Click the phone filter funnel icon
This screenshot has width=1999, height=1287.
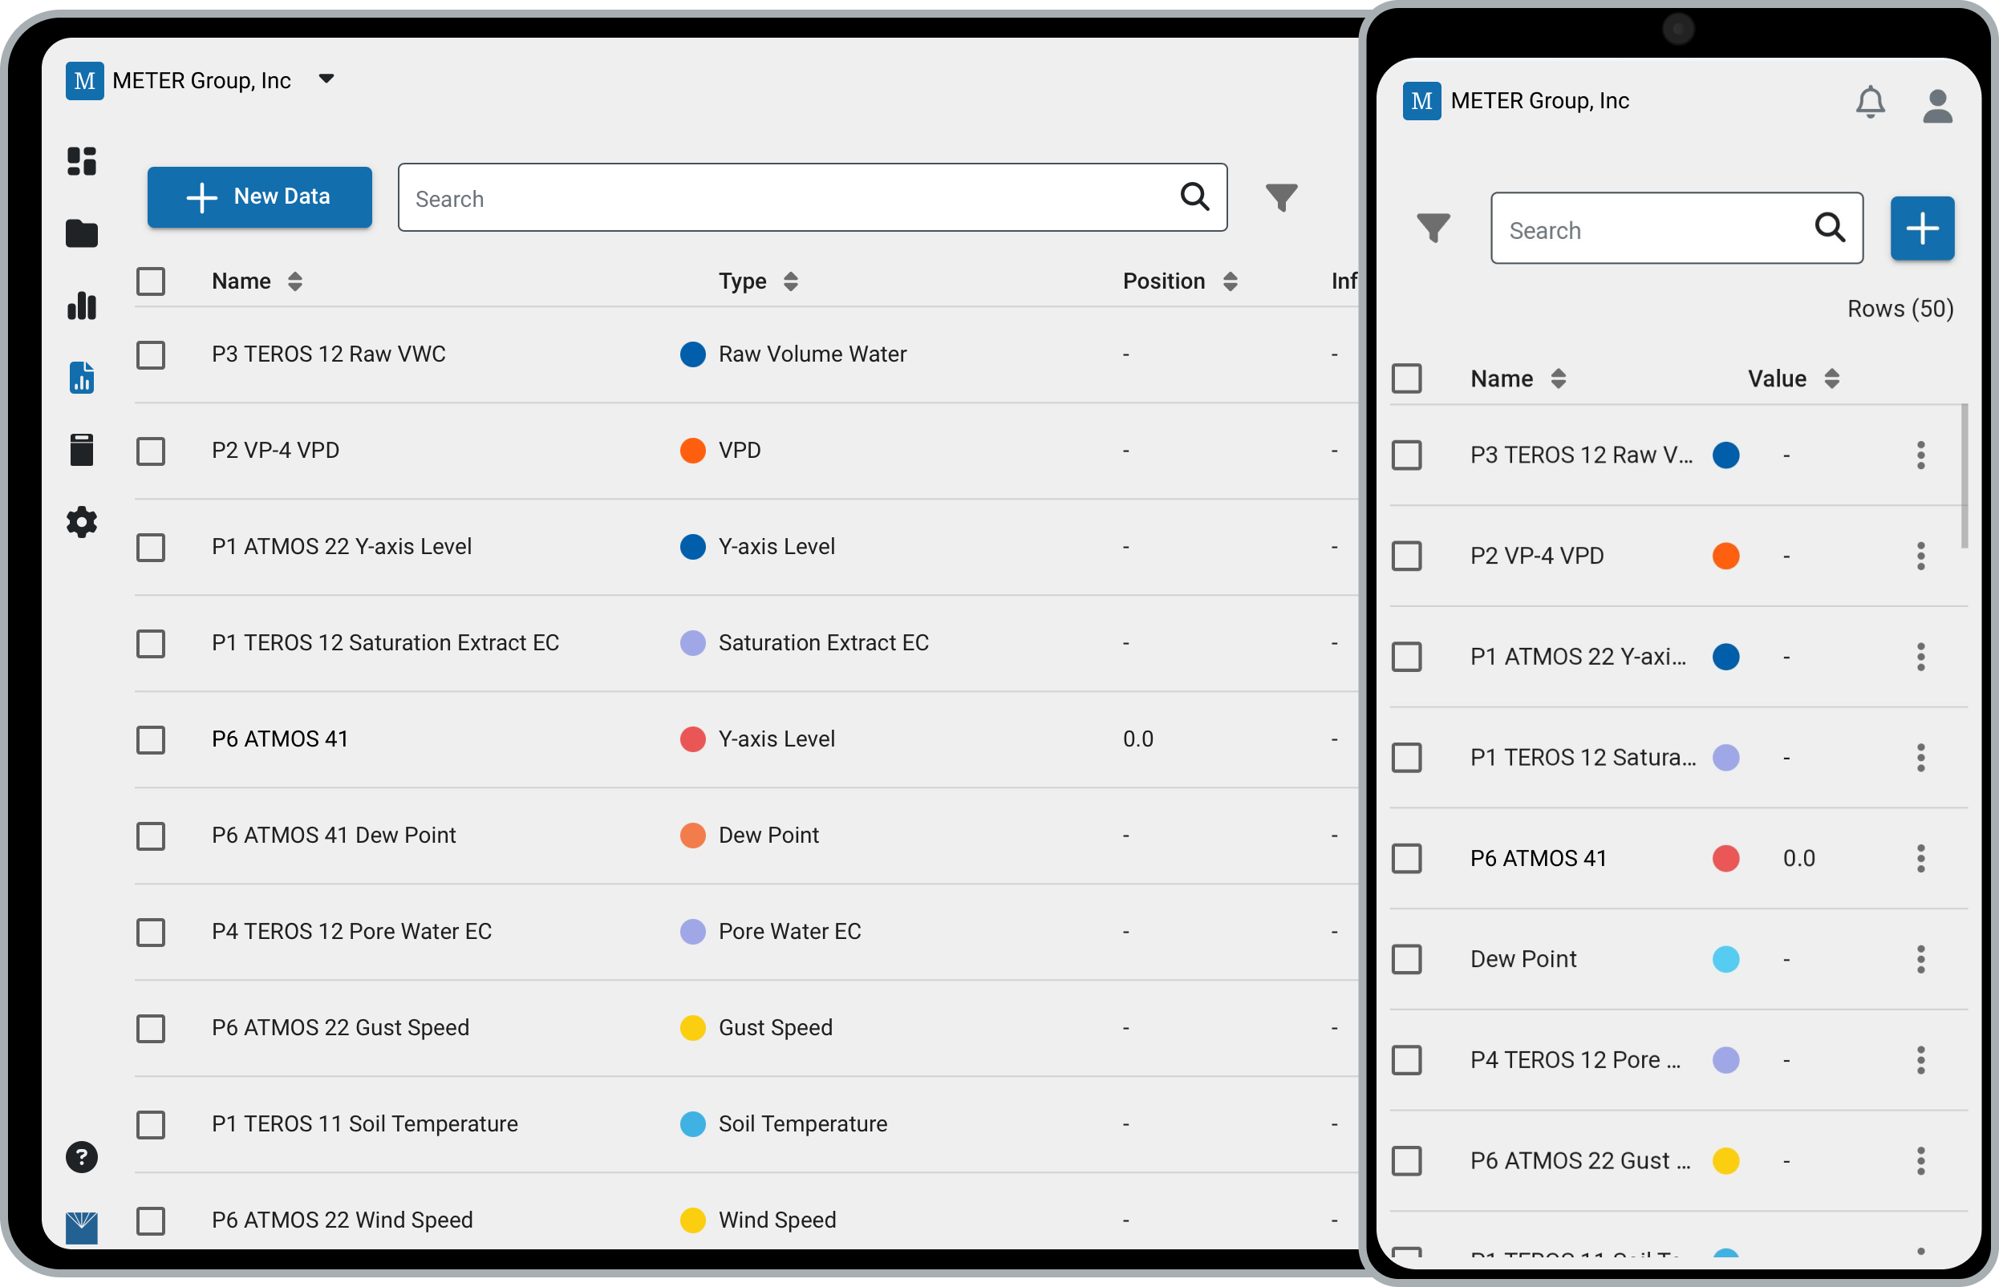pos(1433,229)
